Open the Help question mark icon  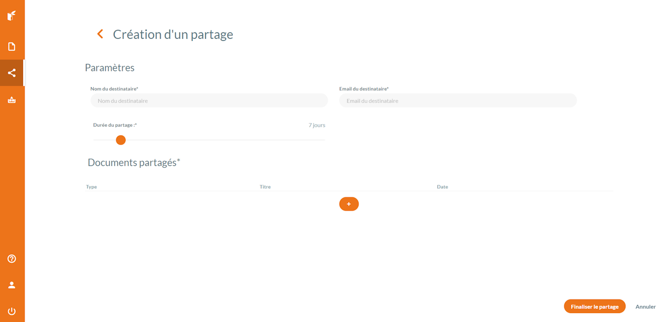coord(12,259)
